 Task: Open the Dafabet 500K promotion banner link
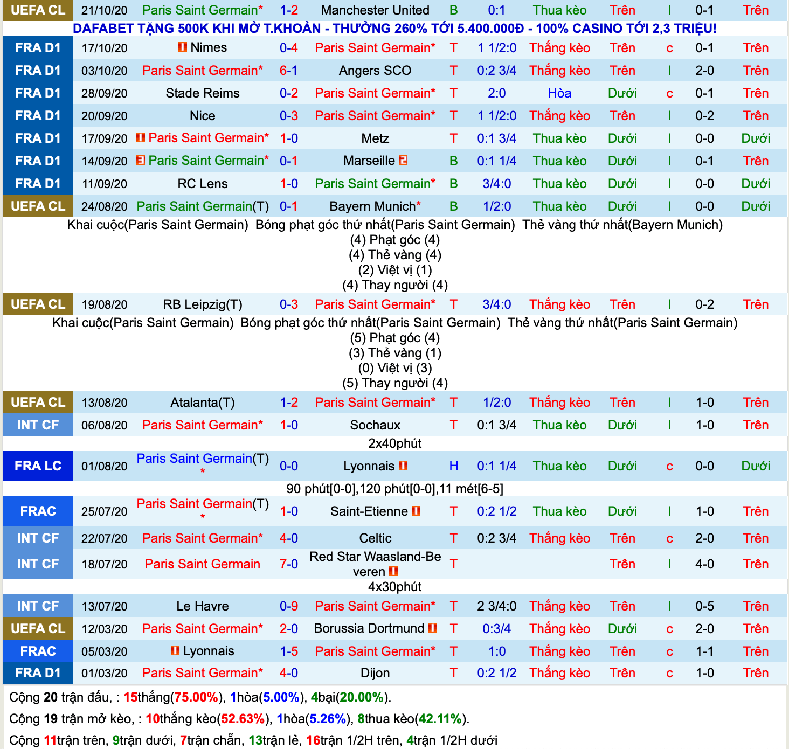pyautogui.click(x=394, y=29)
